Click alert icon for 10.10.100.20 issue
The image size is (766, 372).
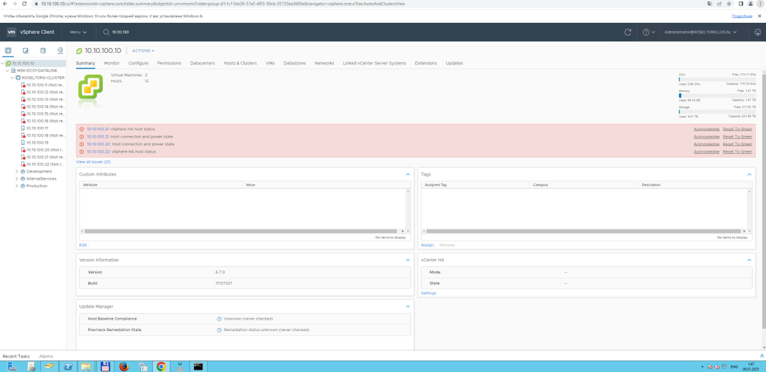click(82, 144)
